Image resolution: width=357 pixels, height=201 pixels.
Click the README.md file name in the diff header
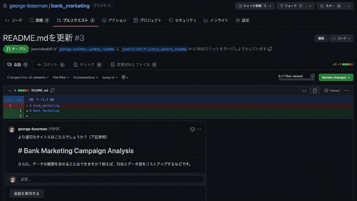click(40, 91)
